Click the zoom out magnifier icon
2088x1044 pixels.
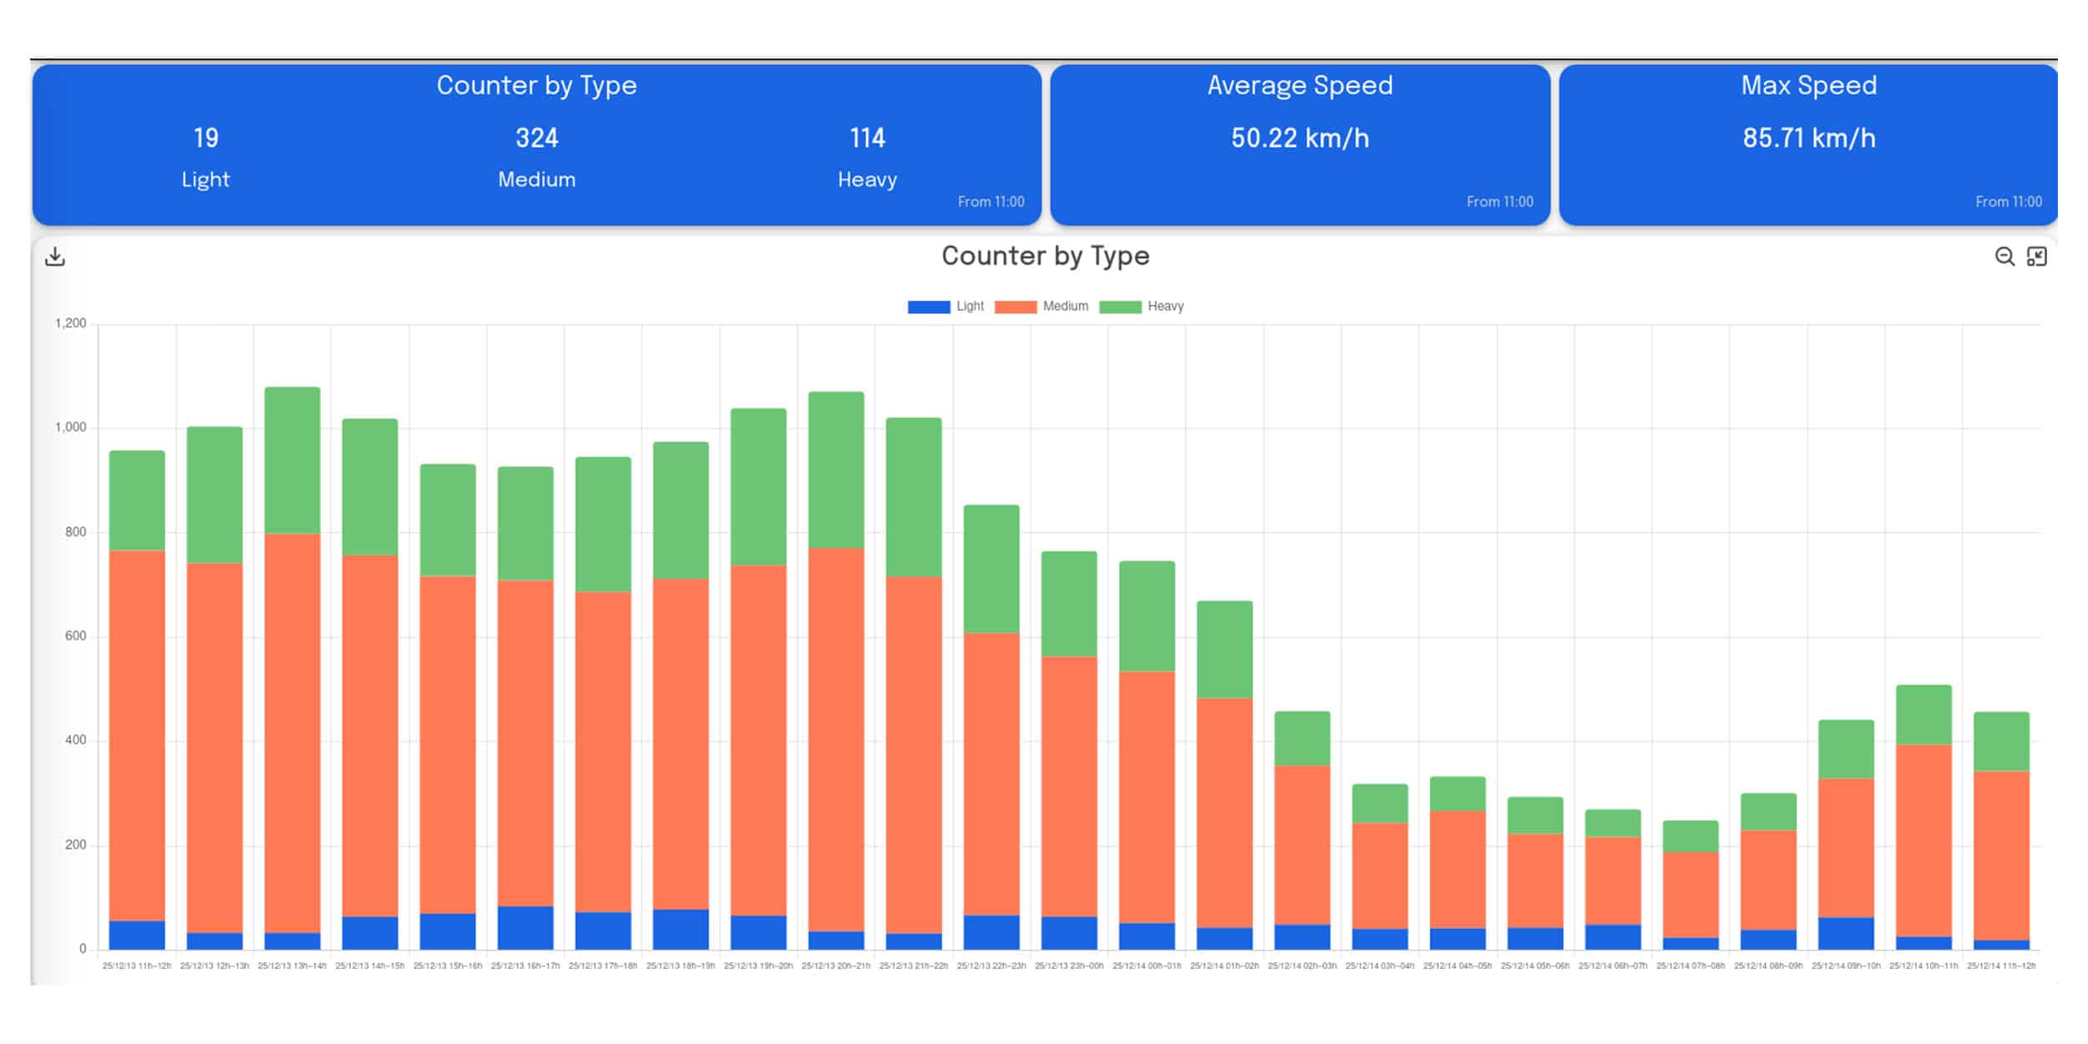tap(2004, 256)
